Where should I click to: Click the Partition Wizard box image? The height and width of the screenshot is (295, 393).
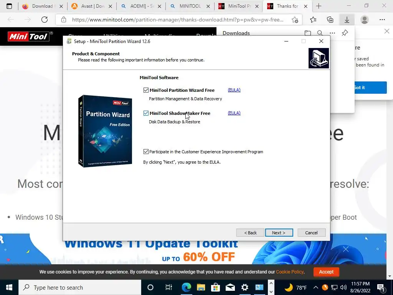coord(105,131)
